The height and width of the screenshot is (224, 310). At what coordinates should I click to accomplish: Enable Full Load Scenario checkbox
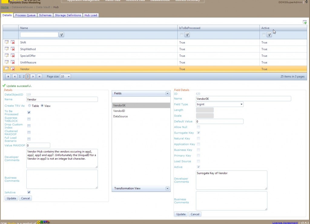coord(29,139)
